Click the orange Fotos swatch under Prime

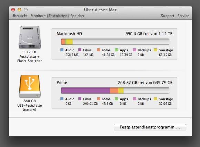[x=99, y=99]
